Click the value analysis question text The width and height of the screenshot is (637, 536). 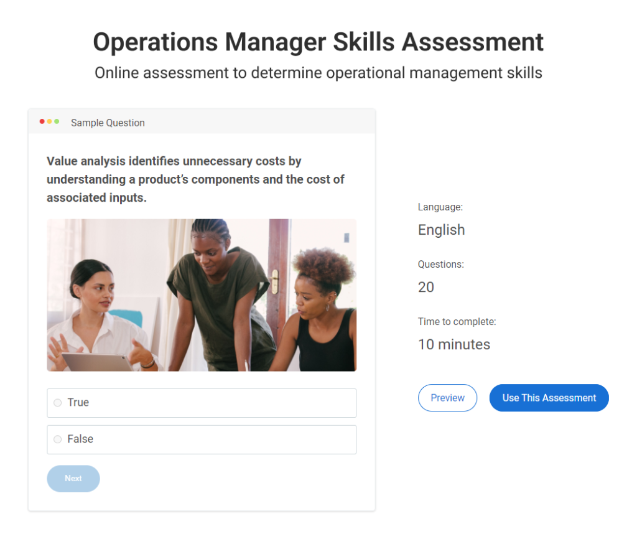[195, 179]
